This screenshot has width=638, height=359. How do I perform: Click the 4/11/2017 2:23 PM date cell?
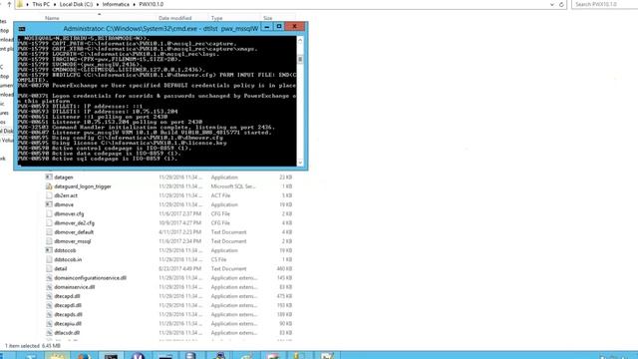(179, 232)
